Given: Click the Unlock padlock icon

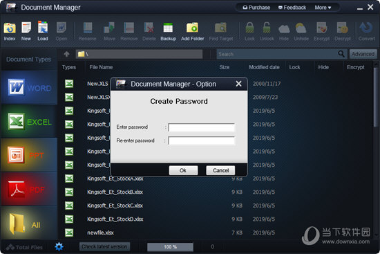Looking at the screenshot, I should pyautogui.click(x=267, y=28).
